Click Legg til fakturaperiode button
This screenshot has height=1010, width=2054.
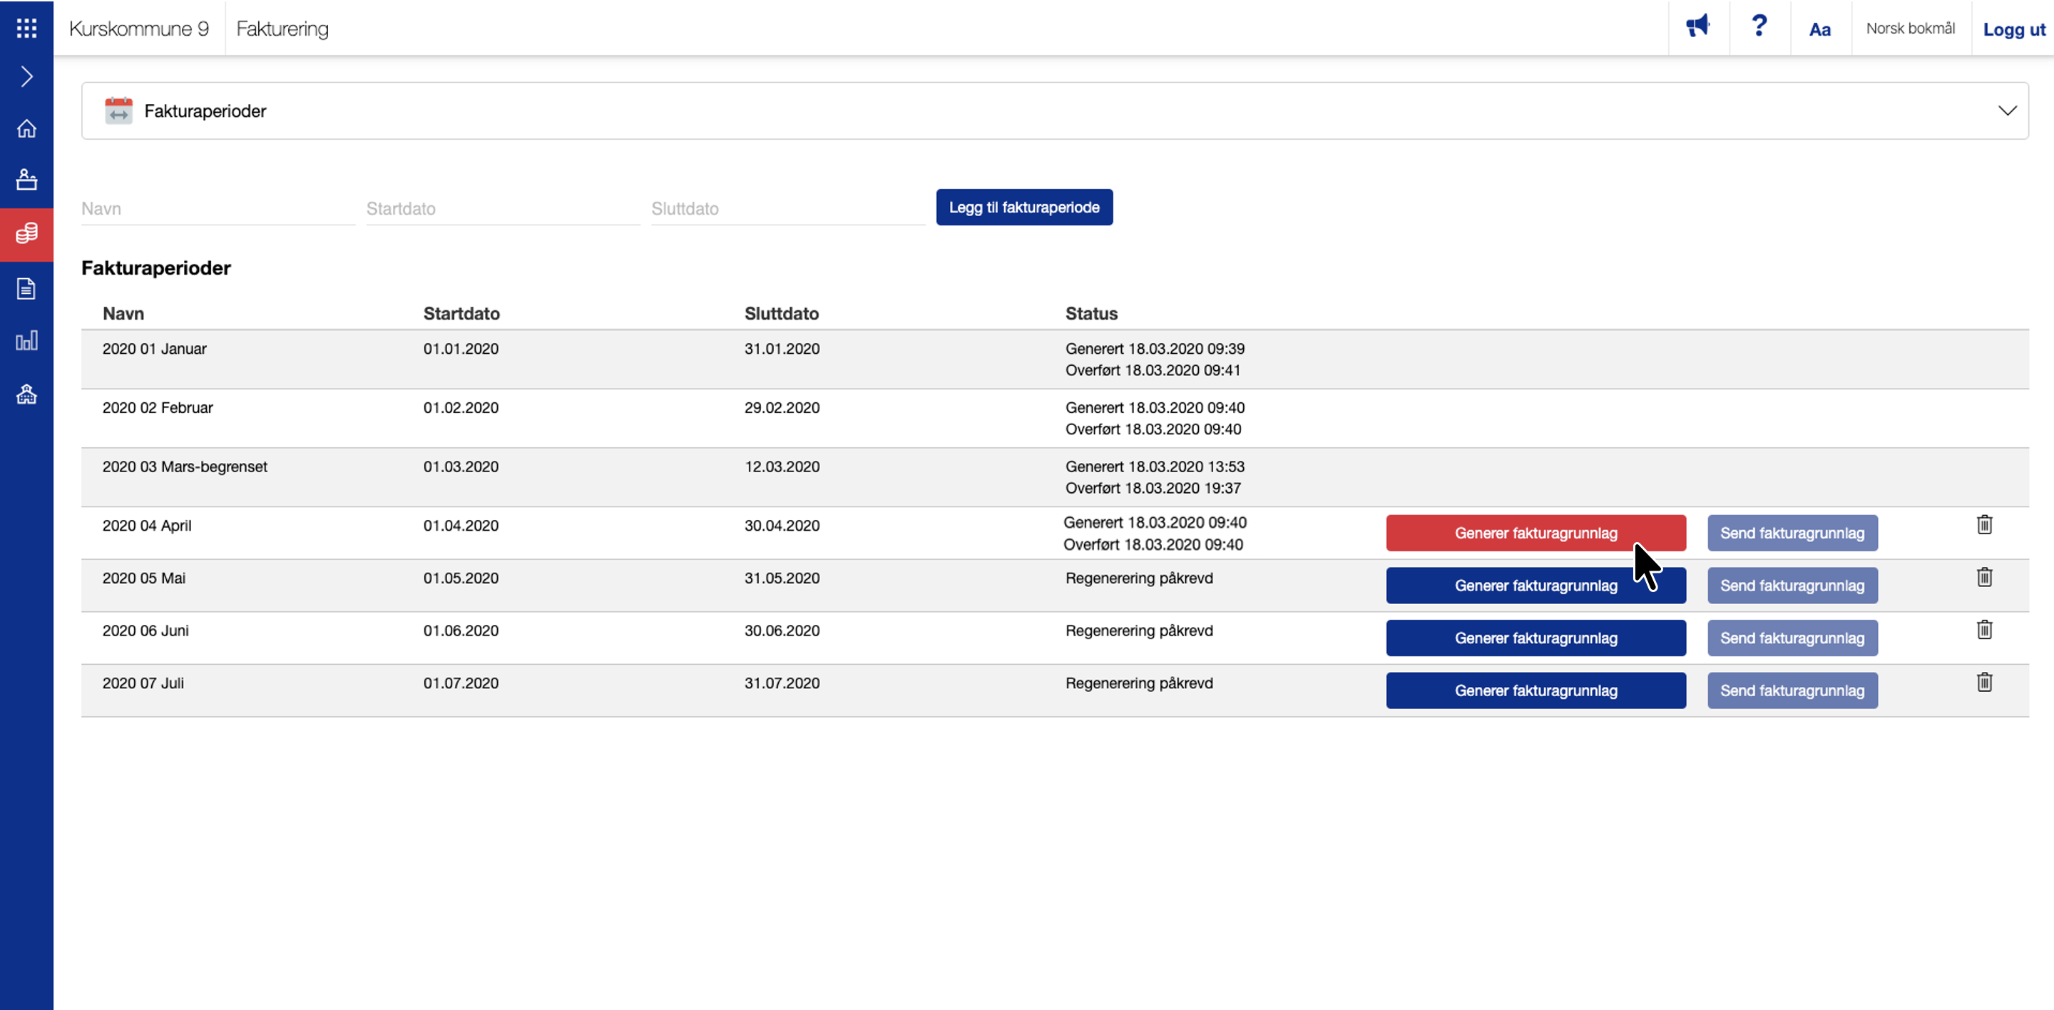point(1024,208)
